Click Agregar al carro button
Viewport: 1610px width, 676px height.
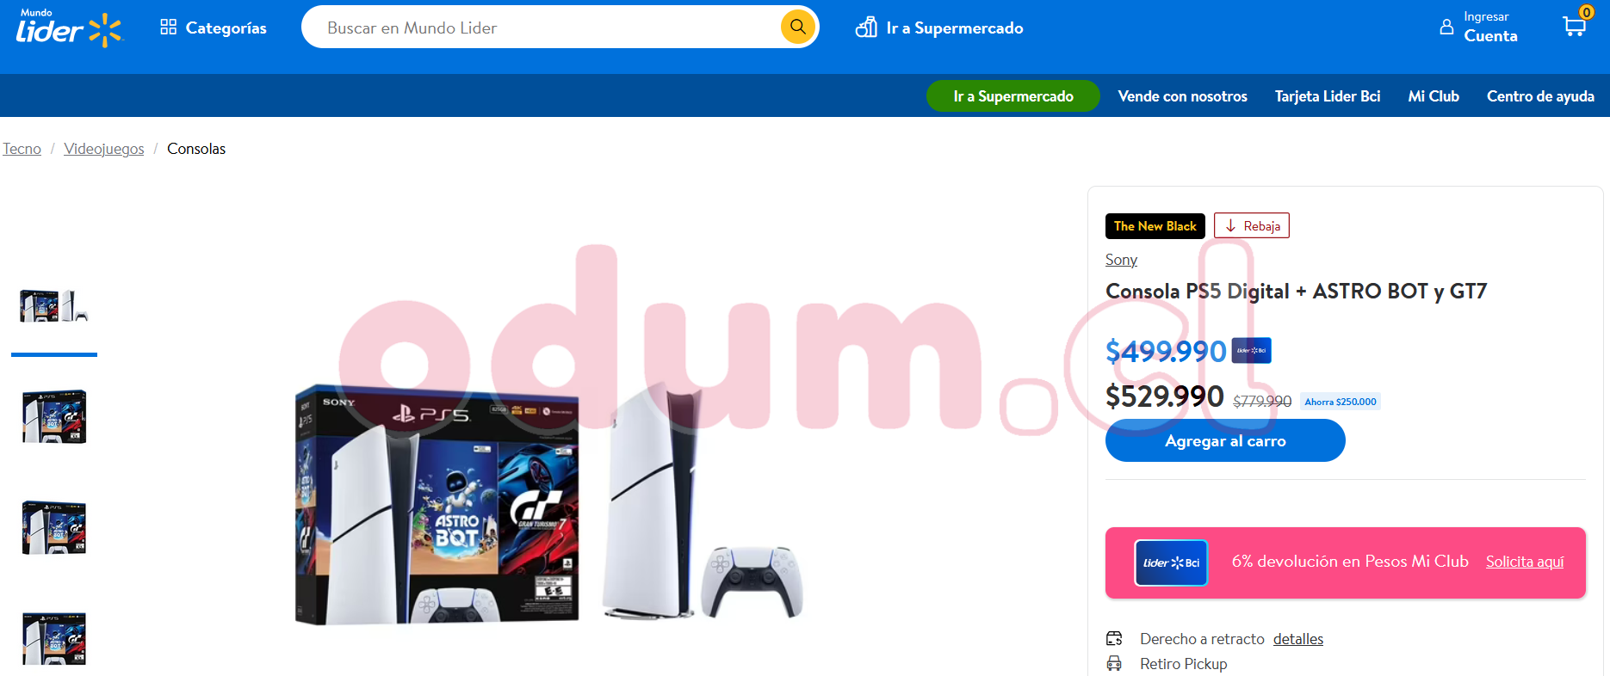tap(1225, 440)
